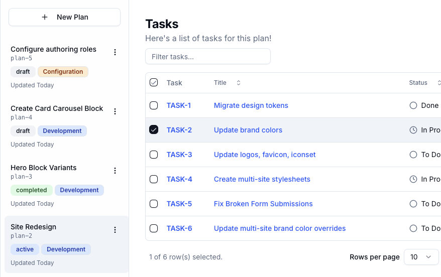Check the TASK-5 row checkbox
The height and width of the screenshot is (277, 441).
click(x=154, y=204)
